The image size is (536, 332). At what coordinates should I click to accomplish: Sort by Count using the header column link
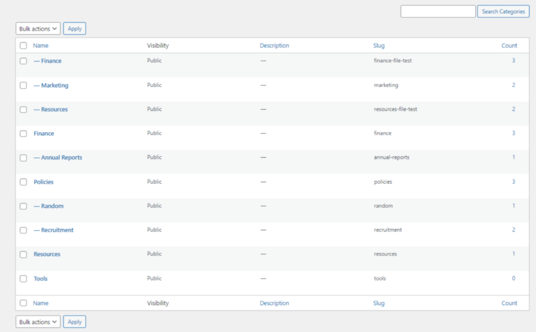tap(509, 46)
